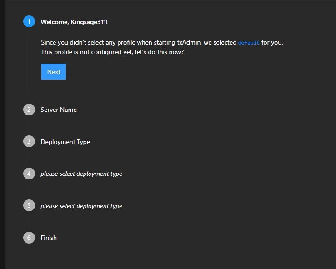The image size is (336, 269).
Task: Open the Server Name step
Action: click(x=59, y=110)
